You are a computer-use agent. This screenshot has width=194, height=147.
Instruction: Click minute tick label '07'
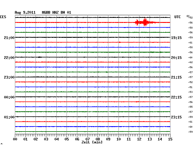(87, 139)
